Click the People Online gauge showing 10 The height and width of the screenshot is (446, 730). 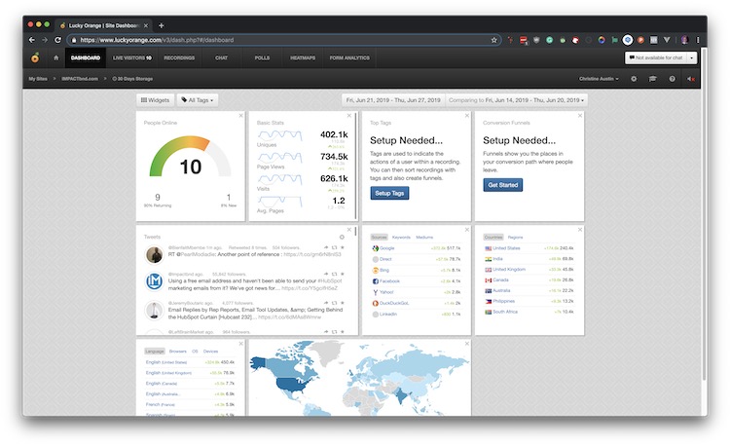click(x=191, y=157)
